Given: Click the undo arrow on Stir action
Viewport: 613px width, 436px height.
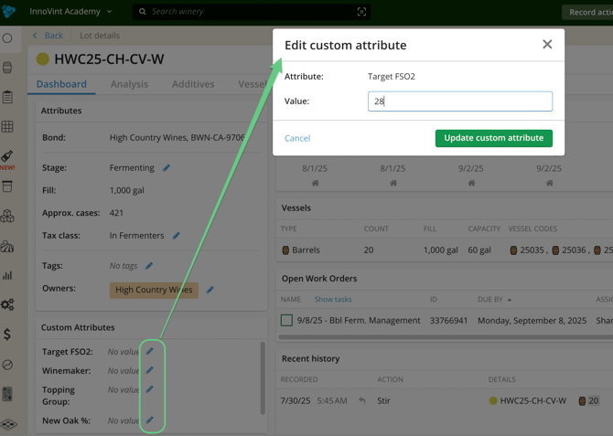Looking at the screenshot, I should [362, 400].
